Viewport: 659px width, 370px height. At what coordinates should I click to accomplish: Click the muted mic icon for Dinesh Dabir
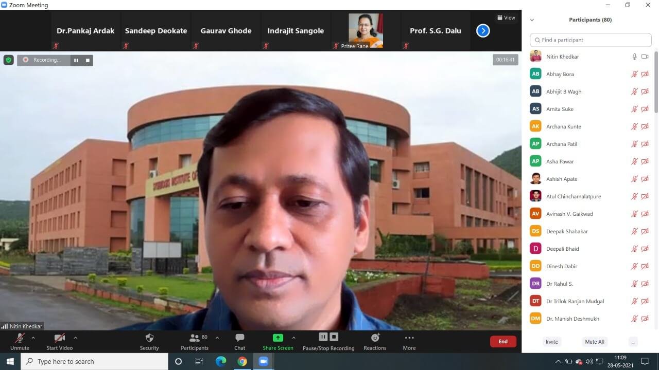coord(635,266)
